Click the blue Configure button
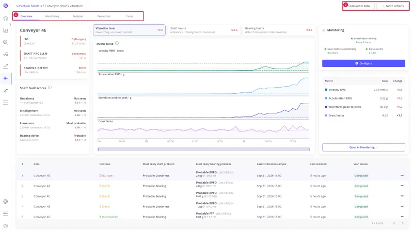413x232 pixels. [x=363, y=63]
